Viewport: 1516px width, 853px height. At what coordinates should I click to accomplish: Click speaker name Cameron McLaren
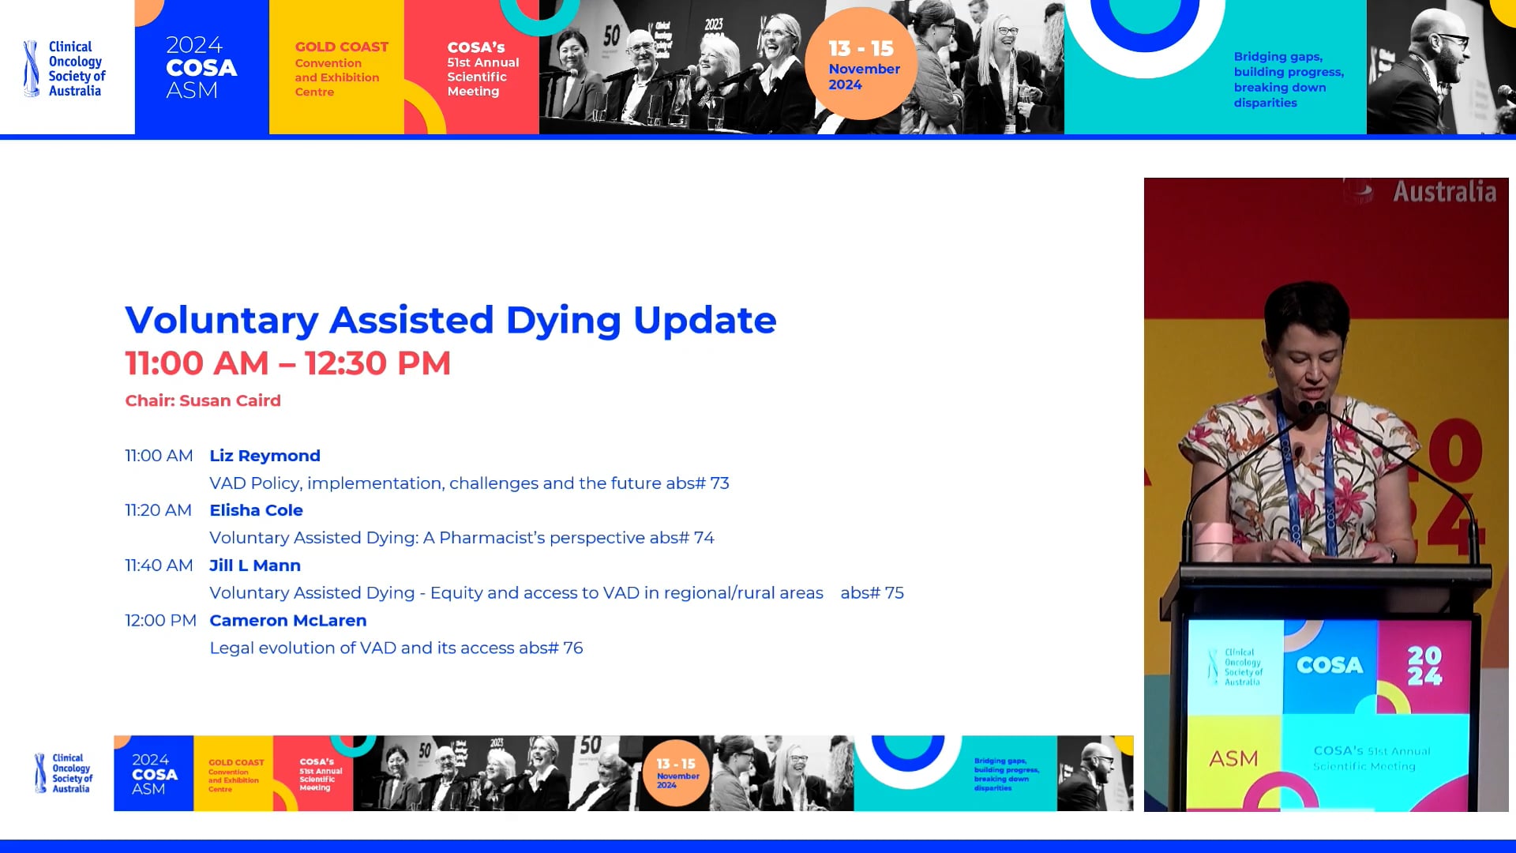pyautogui.click(x=287, y=621)
